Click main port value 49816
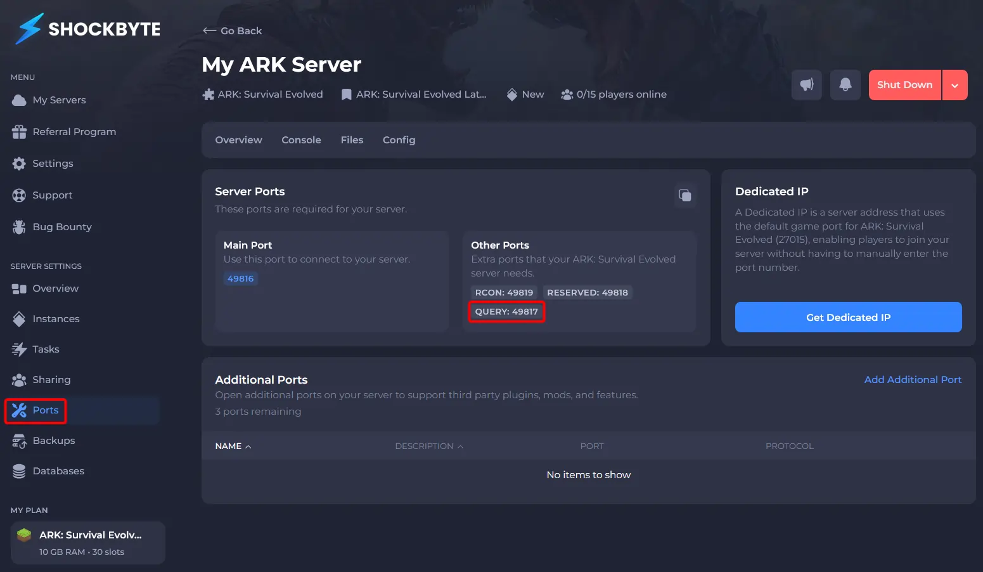This screenshot has height=572, width=983. 241,278
